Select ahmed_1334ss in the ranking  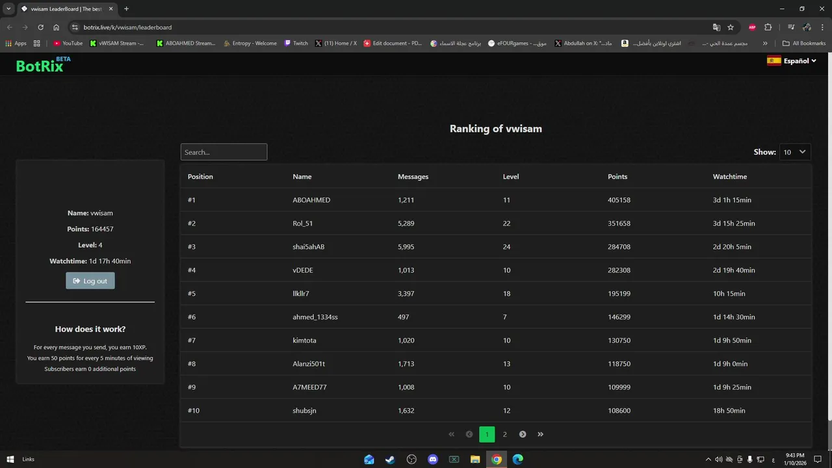coord(315,317)
